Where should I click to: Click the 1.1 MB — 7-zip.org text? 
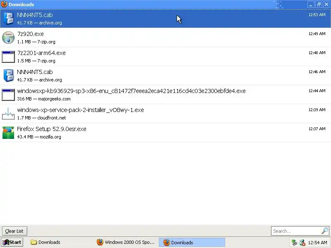click(36, 42)
